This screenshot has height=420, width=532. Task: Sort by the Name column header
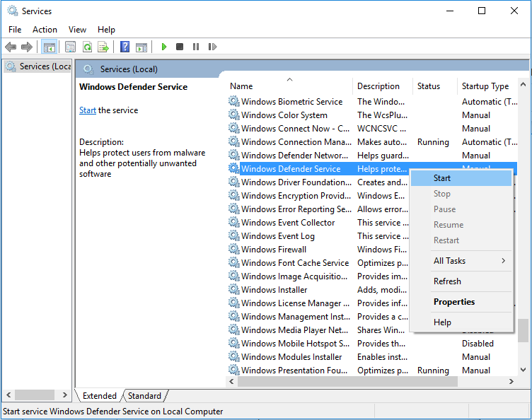coord(291,86)
